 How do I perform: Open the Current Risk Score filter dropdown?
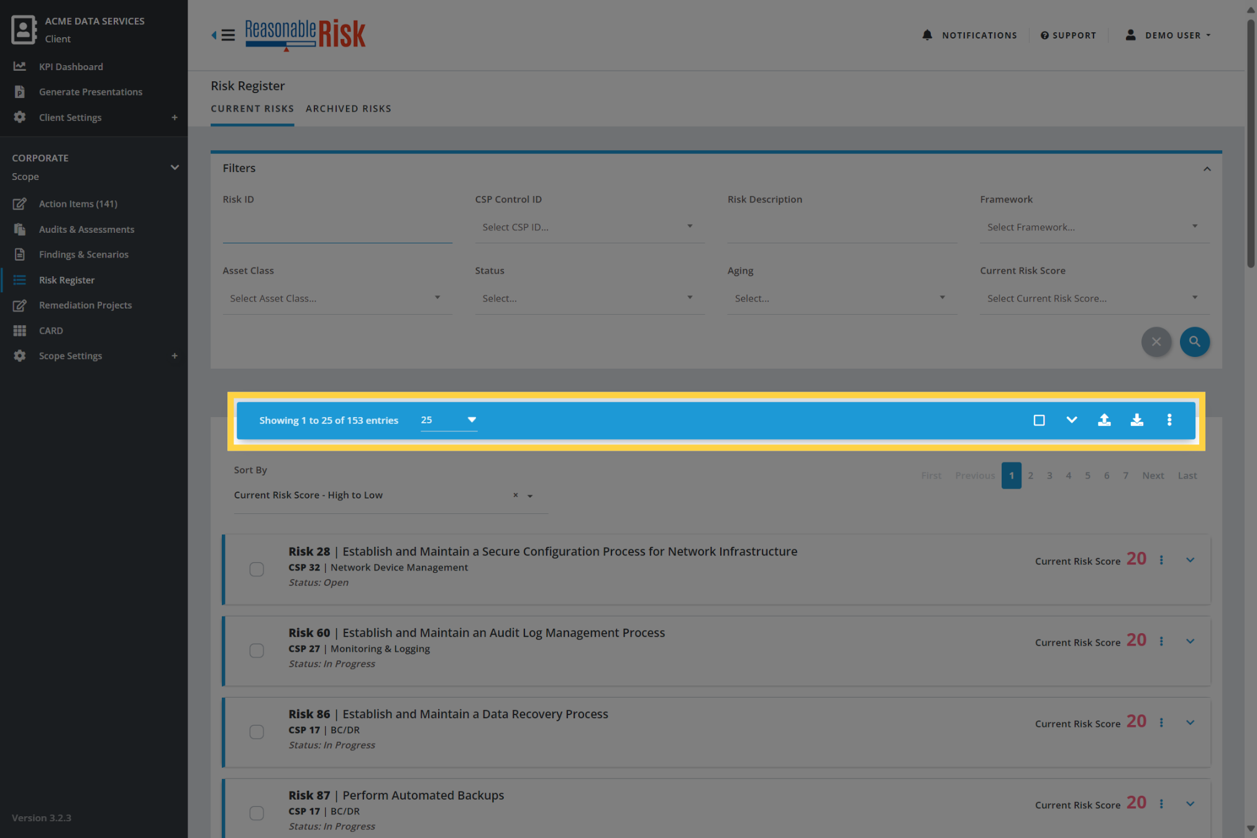[x=1094, y=299]
